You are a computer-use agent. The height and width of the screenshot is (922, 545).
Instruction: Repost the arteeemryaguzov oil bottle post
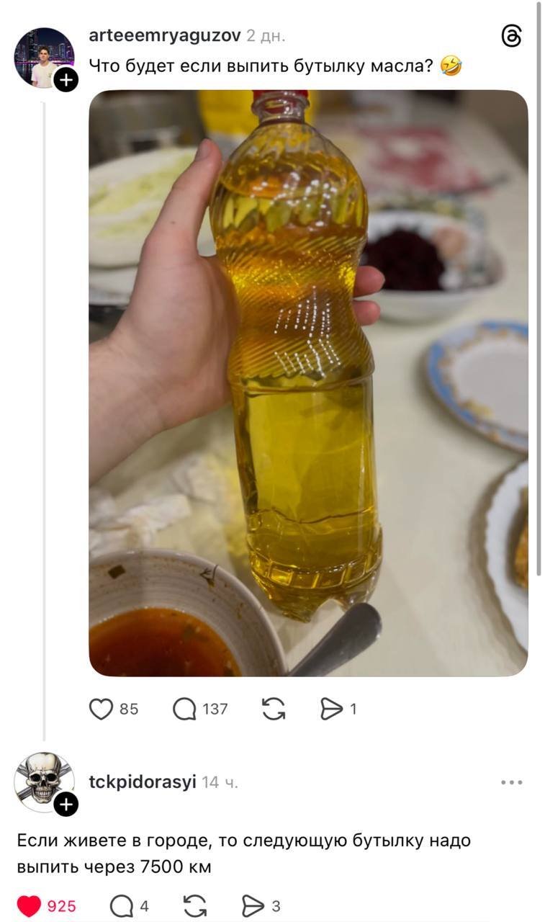pyautogui.click(x=274, y=710)
